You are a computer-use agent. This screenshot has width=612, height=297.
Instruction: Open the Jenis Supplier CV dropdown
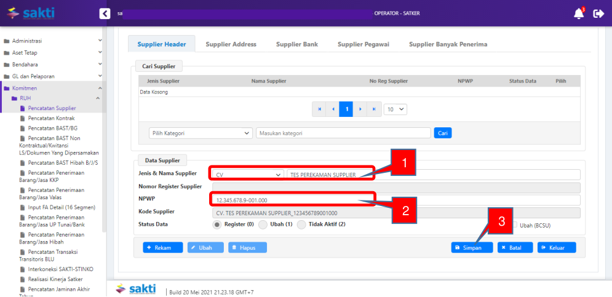[248, 174]
